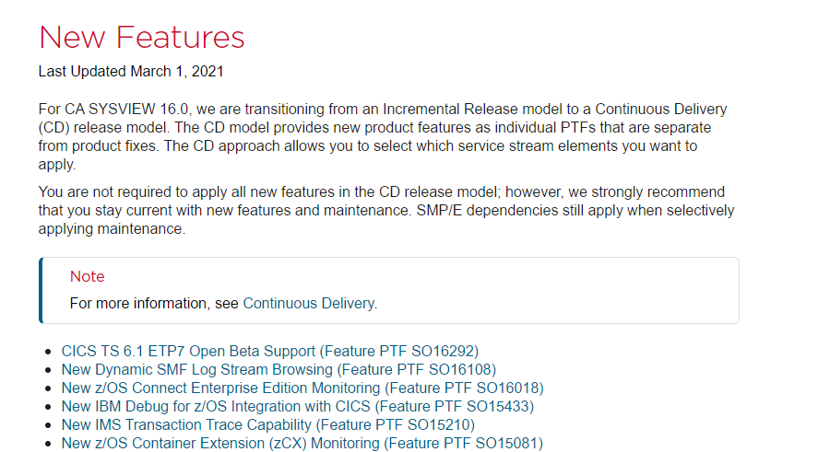This screenshot has height=452, width=830.
Task: Click the Note box title
Action: (88, 276)
